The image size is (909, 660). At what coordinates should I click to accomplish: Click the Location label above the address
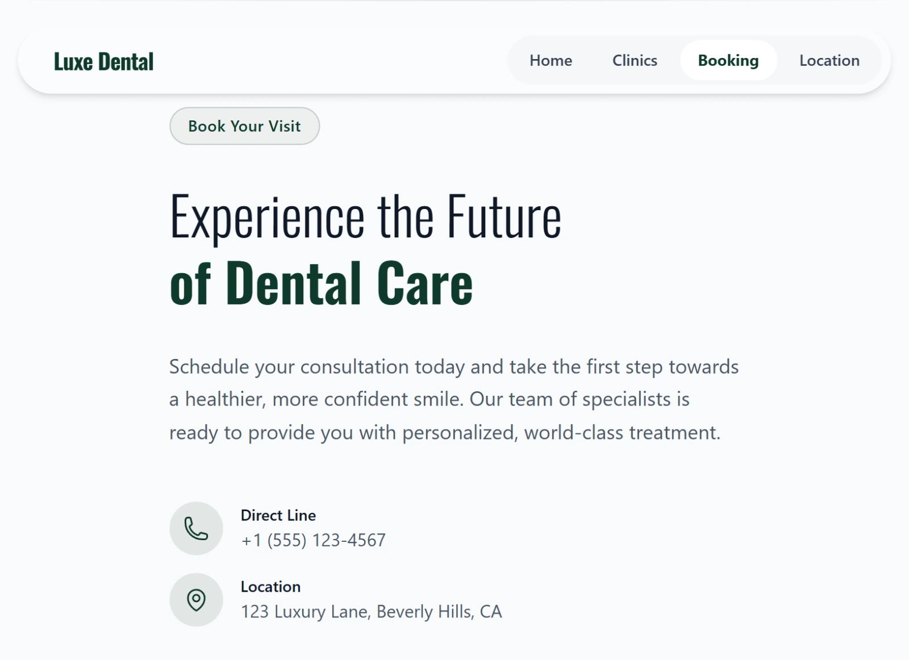270,587
